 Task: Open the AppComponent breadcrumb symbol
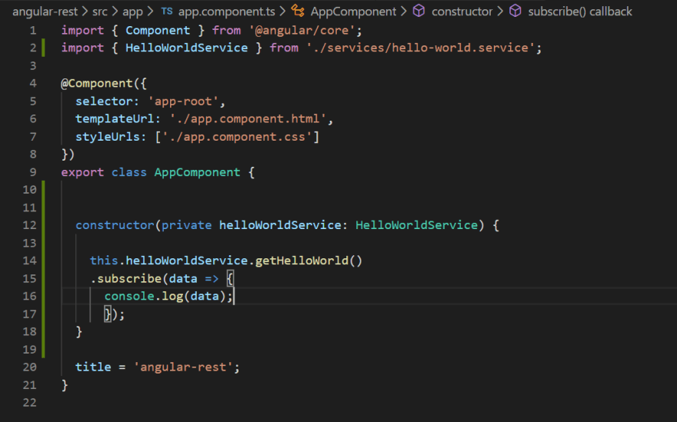(353, 12)
